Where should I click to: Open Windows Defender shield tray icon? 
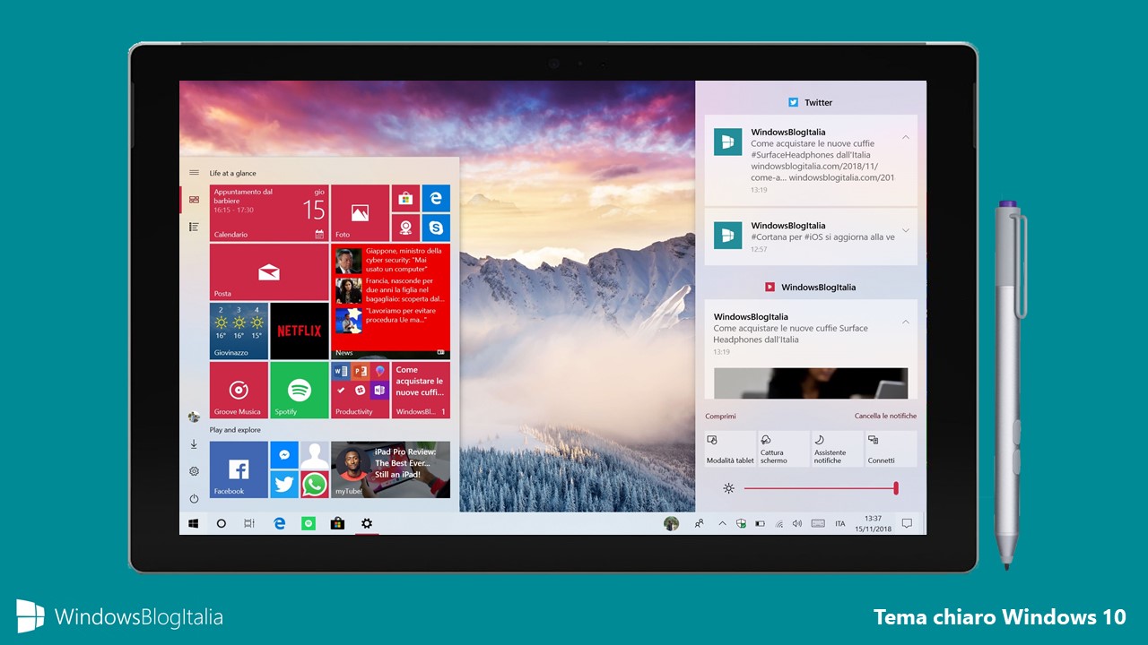741,523
